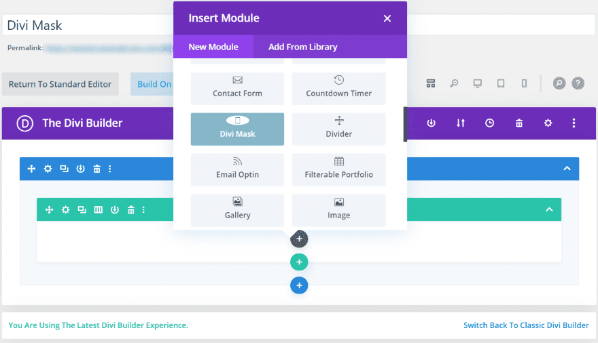
Task: Add the Email Optin module
Action: pyautogui.click(x=237, y=169)
